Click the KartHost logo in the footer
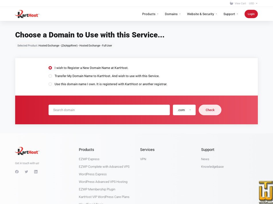This screenshot has width=273, height=204. 27,151
